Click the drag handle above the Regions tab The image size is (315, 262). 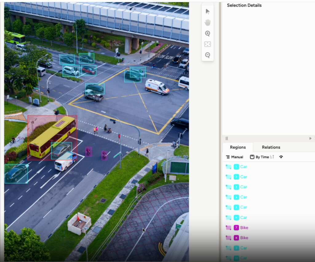point(227,139)
